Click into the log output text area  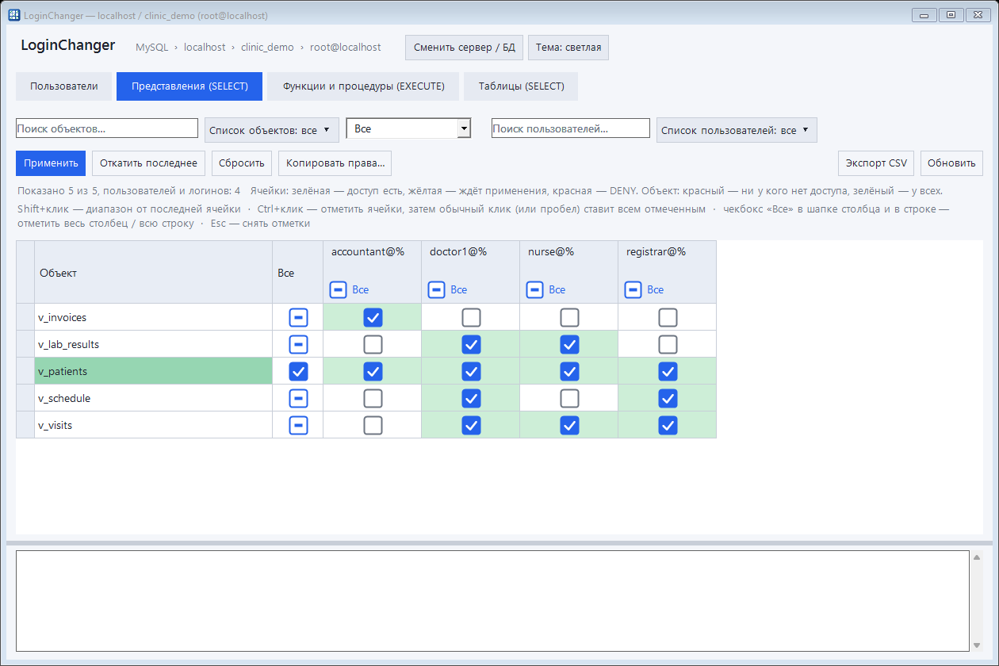coord(492,601)
